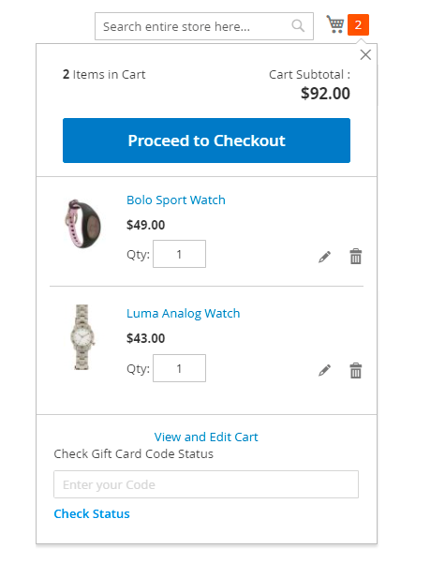
Task: Click the Luma Analog Watch thumbnail image
Action: pyautogui.click(x=82, y=337)
